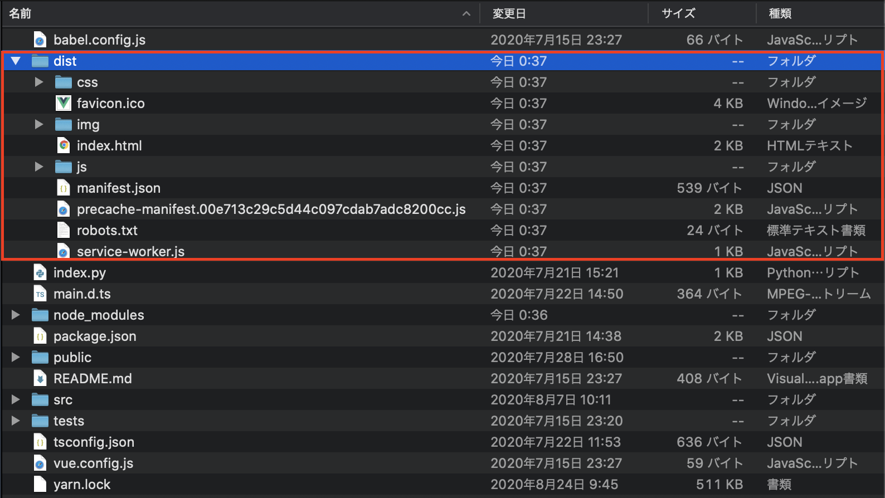The height and width of the screenshot is (498, 885).
Task: Select the babel.config.js file name
Action: [x=99, y=40]
